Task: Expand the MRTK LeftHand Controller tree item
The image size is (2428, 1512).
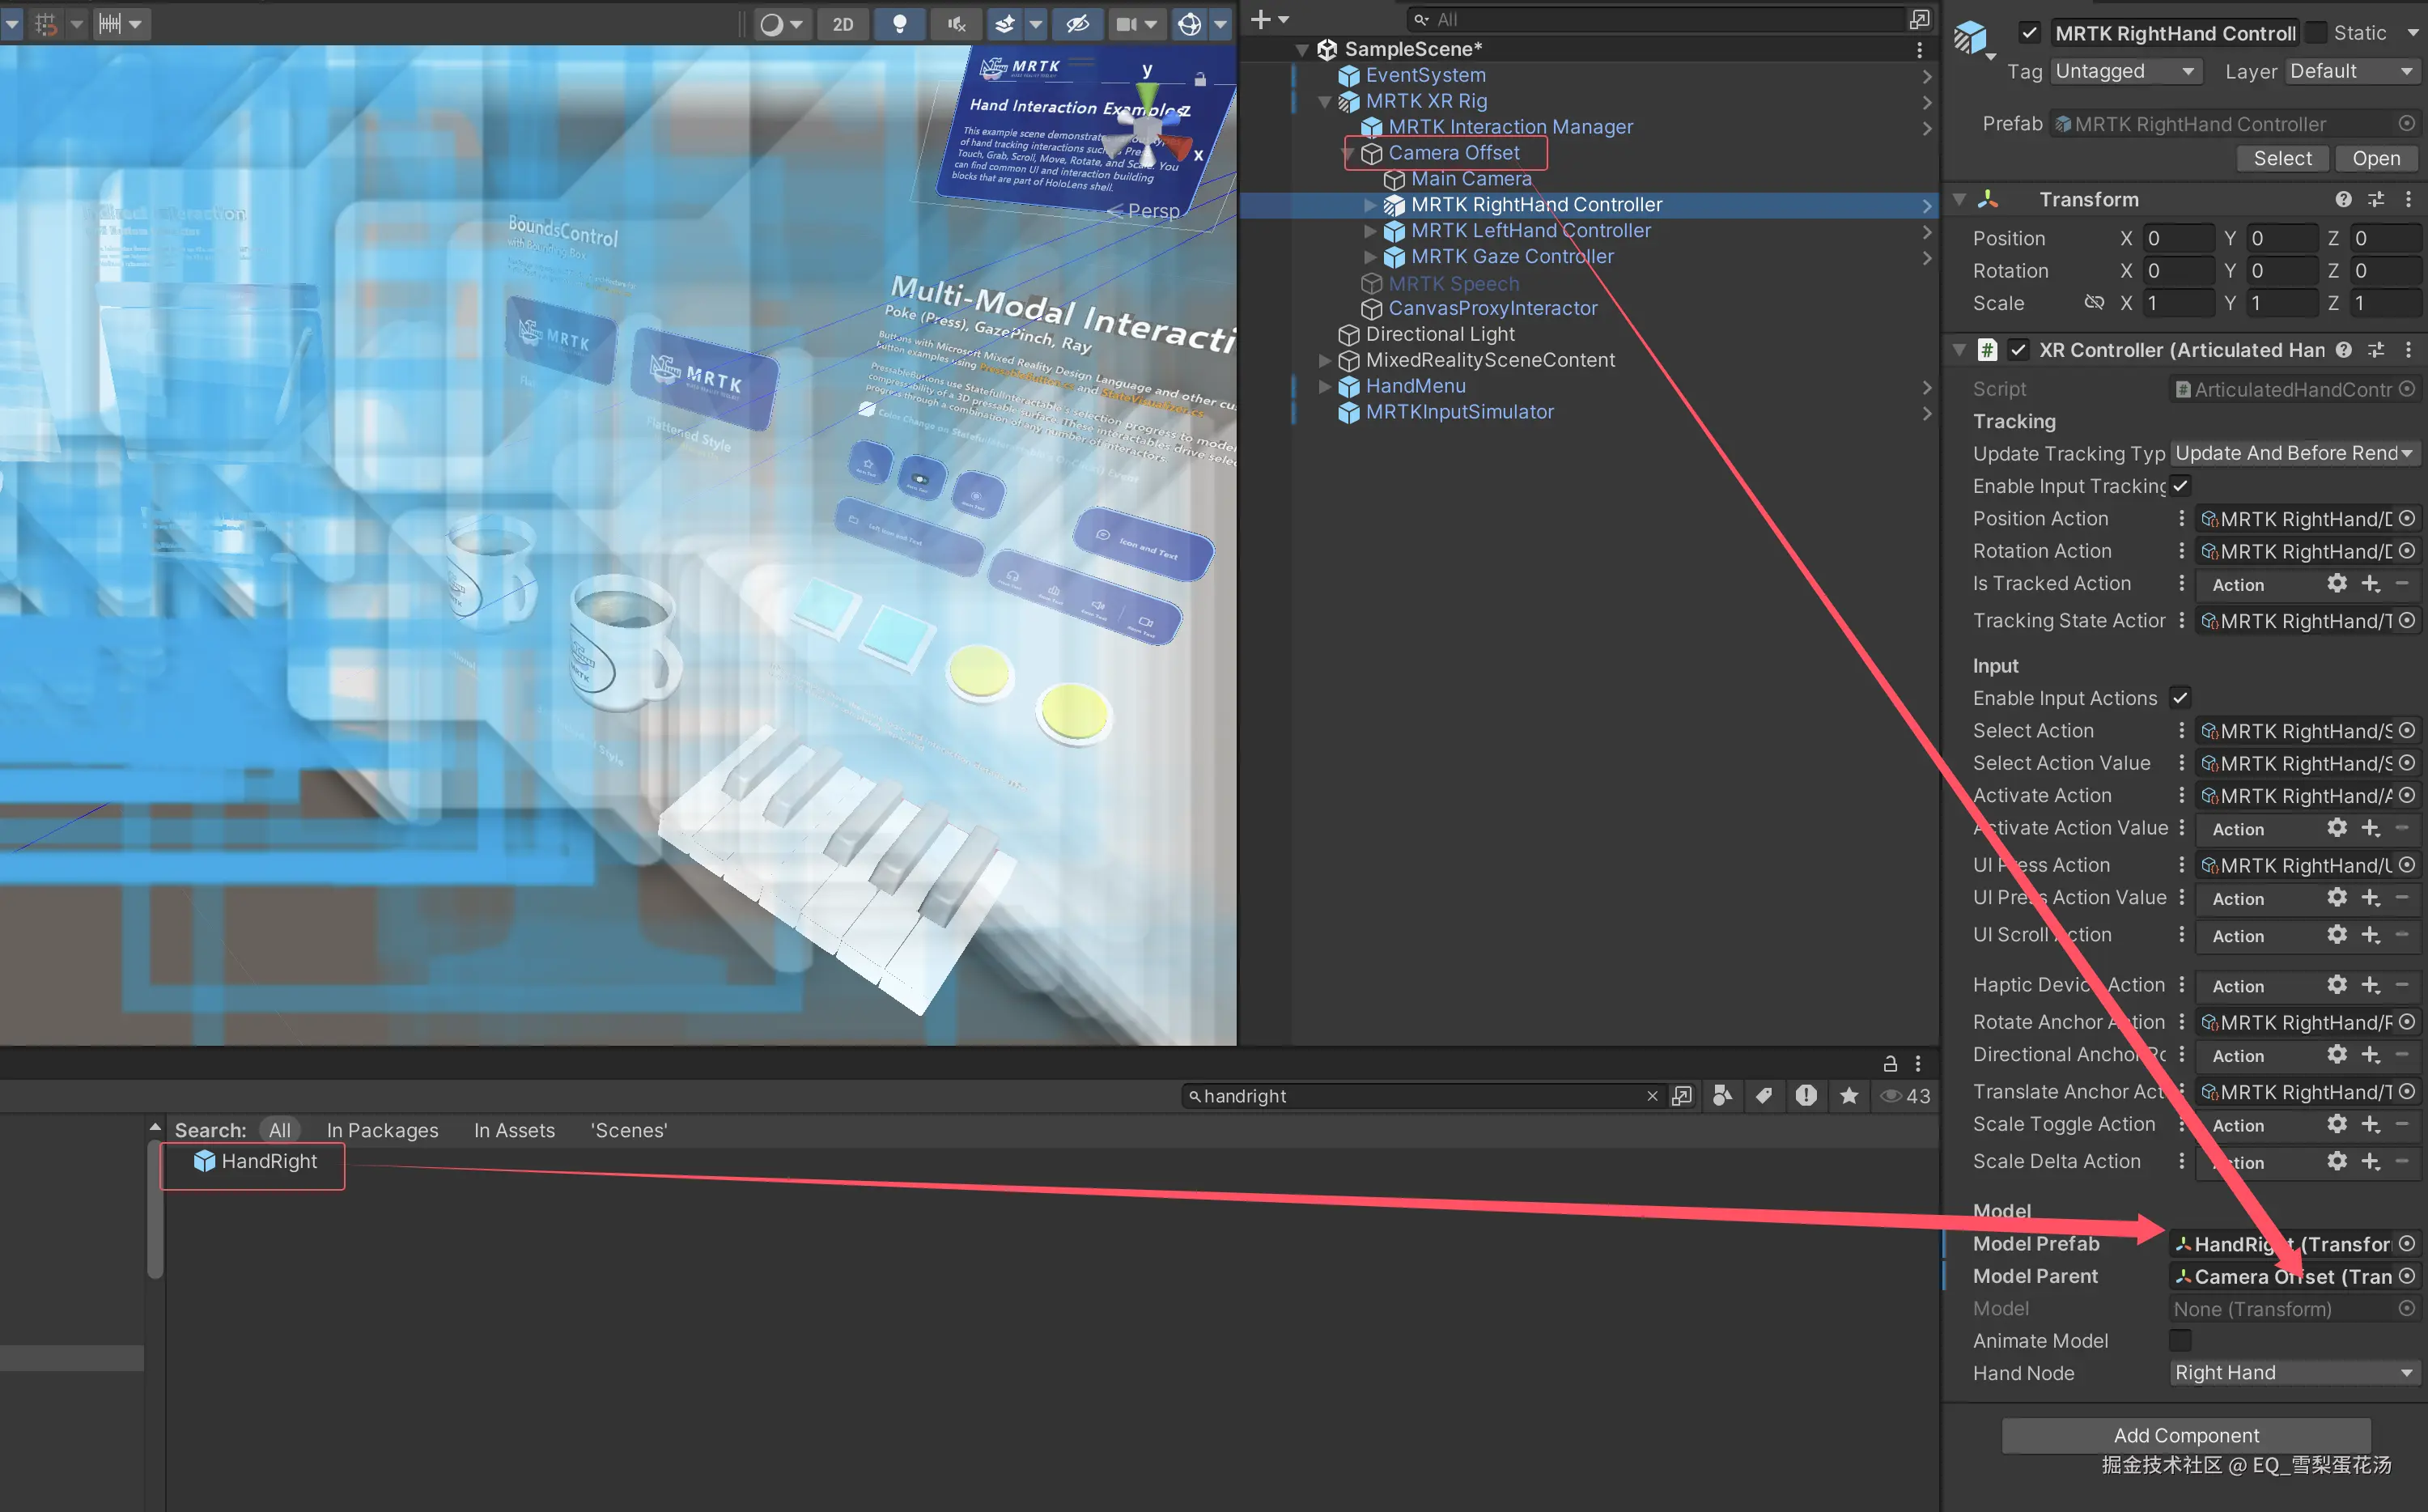Action: (x=1370, y=231)
